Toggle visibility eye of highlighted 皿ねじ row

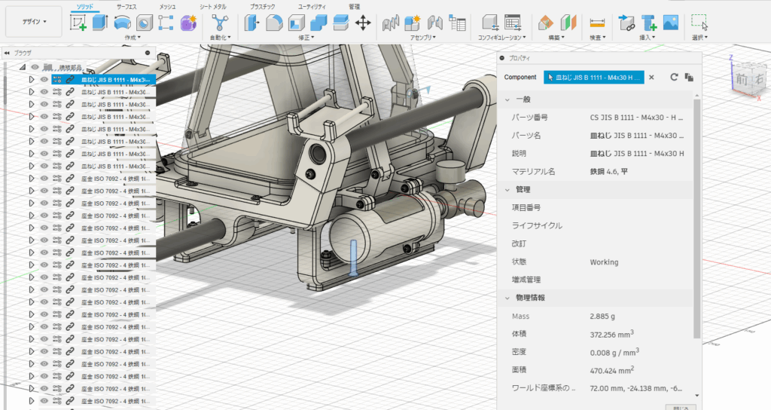tap(44, 79)
